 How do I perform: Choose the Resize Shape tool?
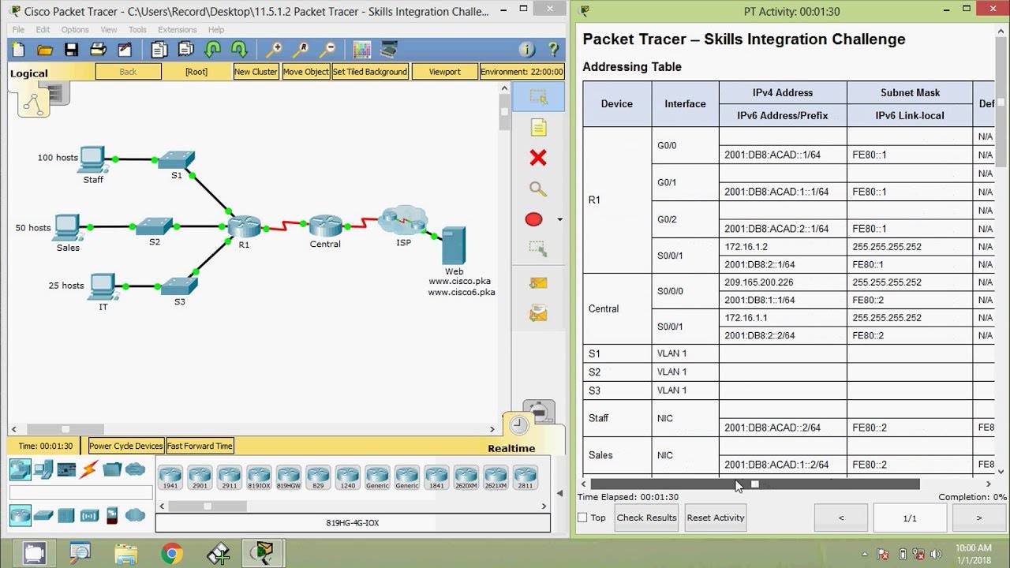coord(538,250)
